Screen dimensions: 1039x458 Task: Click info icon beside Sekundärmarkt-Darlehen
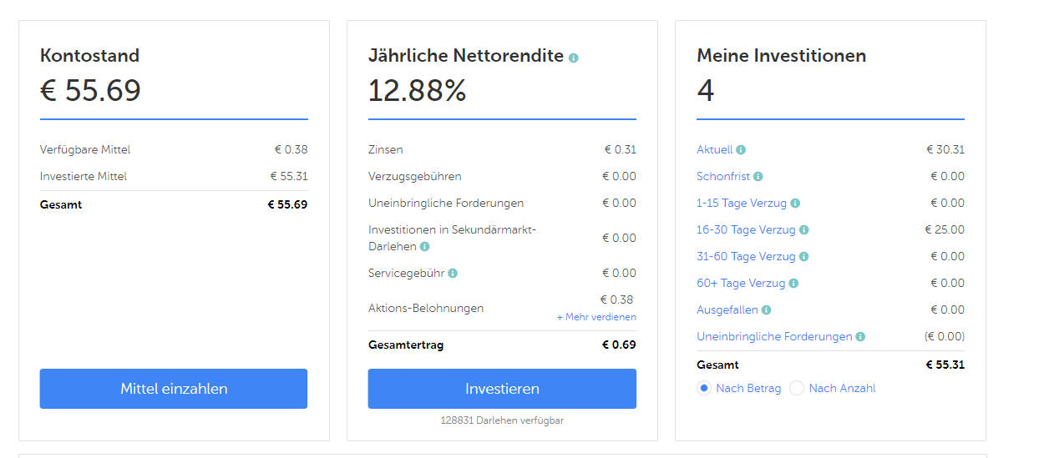click(425, 247)
